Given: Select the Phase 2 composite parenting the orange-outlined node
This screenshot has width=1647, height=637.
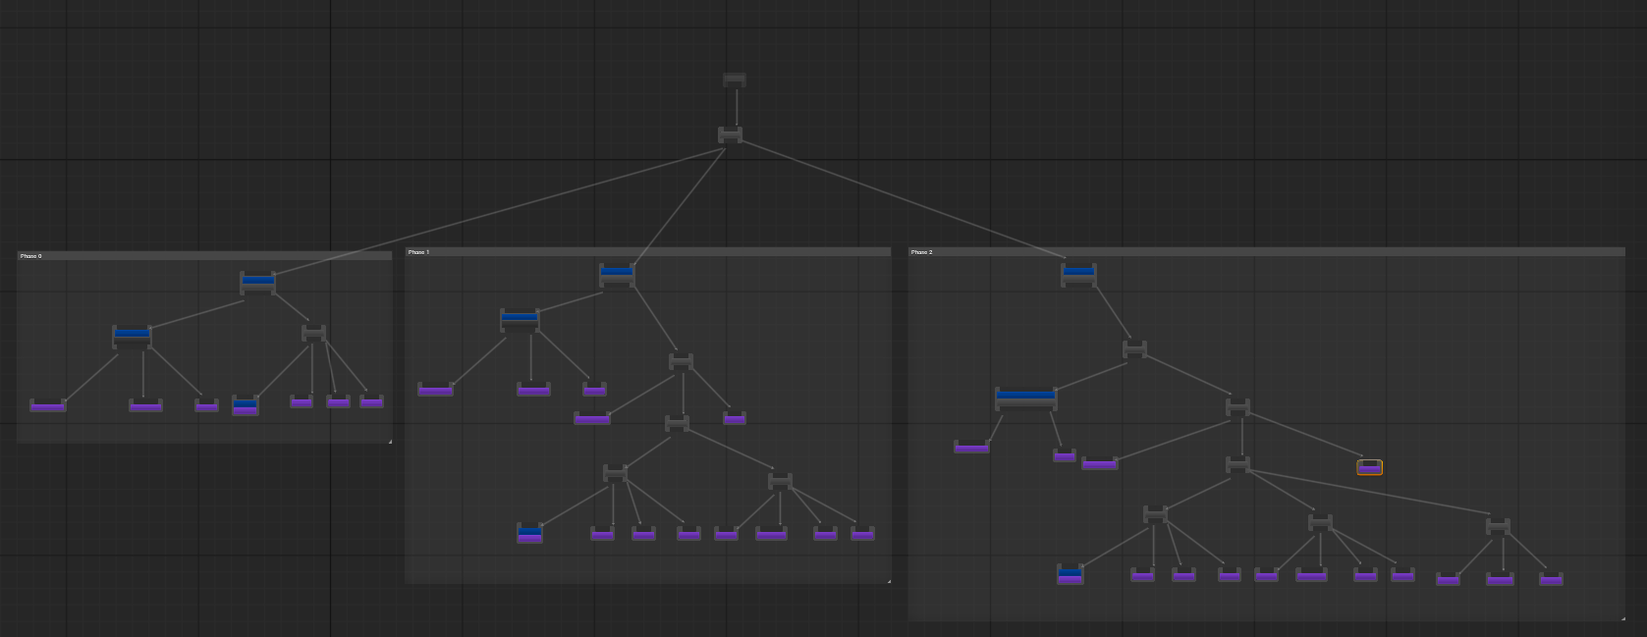Looking at the screenshot, I should [x=1237, y=406].
